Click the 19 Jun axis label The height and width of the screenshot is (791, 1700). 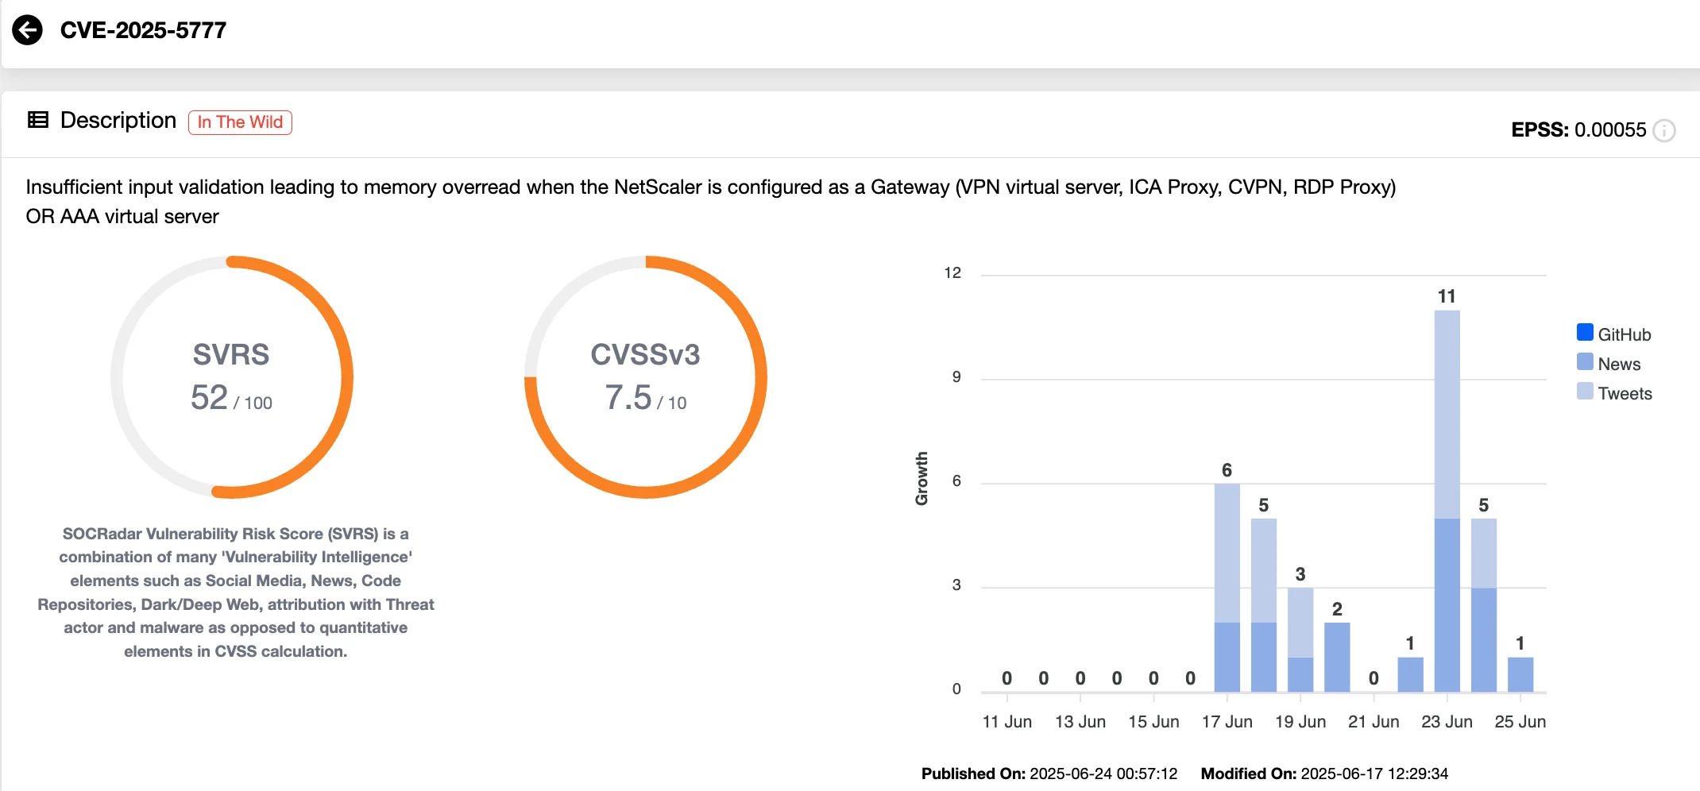coord(1300,722)
